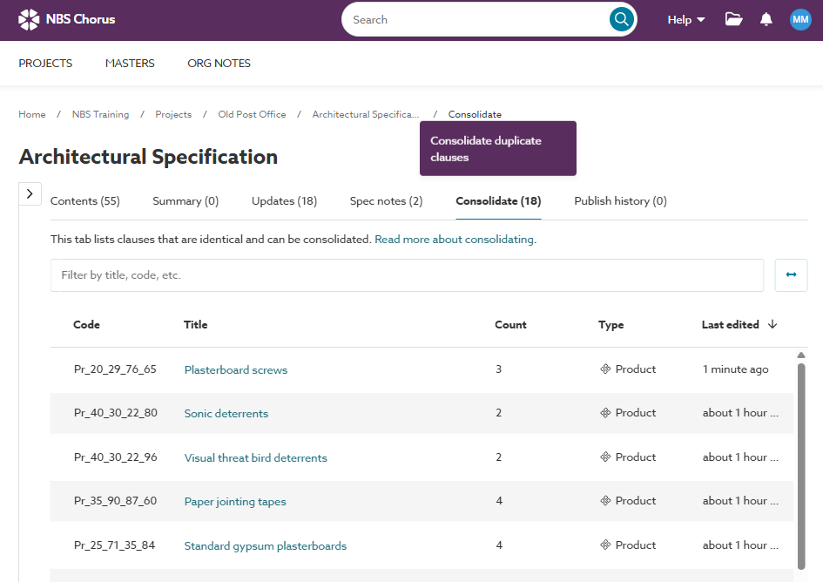The height and width of the screenshot is (582, 823).
Task: Switch to the Contents (55) tab
Action: pyautogui.click(x=85, y=201)
